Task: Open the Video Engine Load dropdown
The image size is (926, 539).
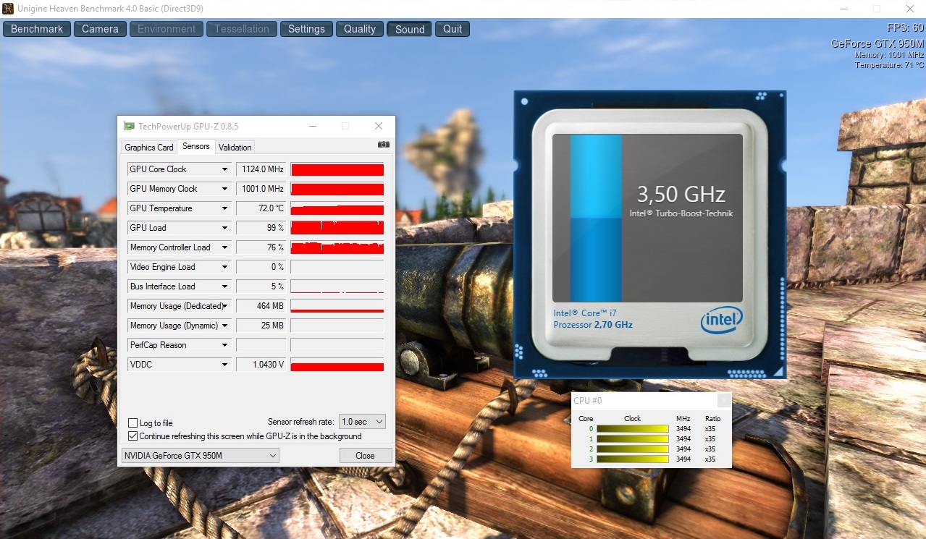Action: [225, 267]
